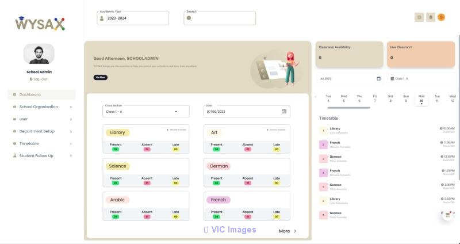Viewport: 460px width, 244px height.
Task: Click the Date field showing 07/06/2023
Action: (247, 112)
